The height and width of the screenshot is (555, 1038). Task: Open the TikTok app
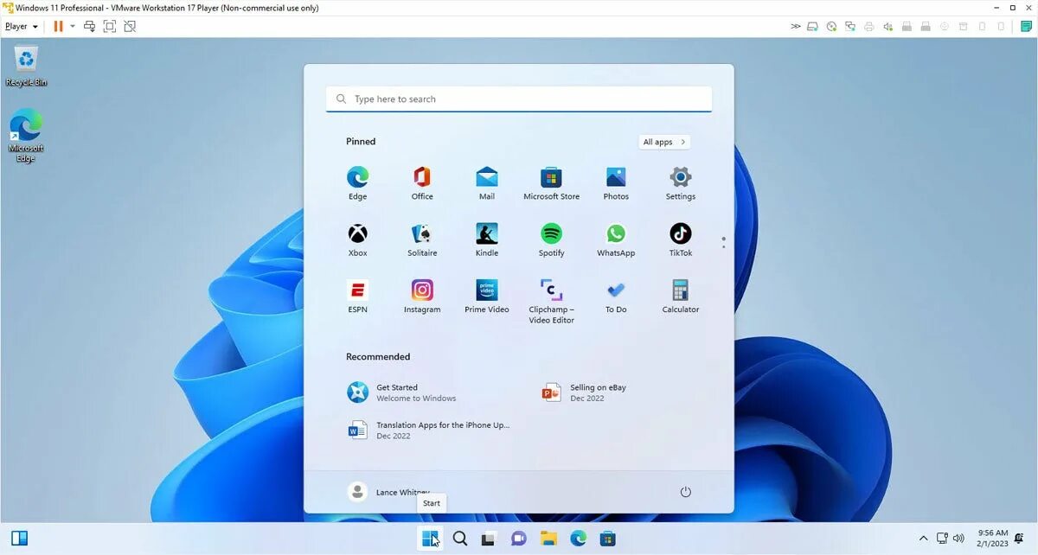pyautogui.click(x=681, y=240)
